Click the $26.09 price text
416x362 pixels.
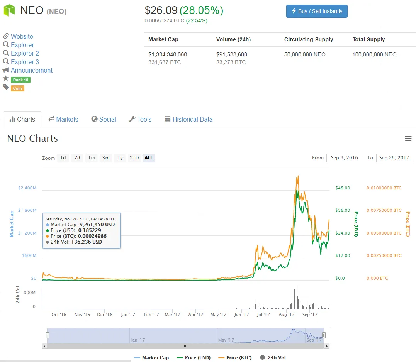[x=161, y=10]
